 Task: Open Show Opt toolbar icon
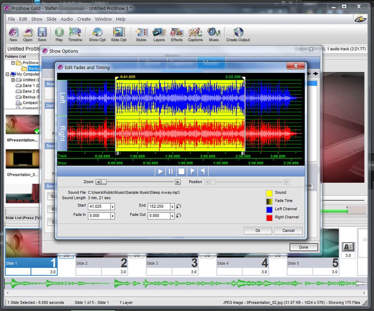[97, 35]
